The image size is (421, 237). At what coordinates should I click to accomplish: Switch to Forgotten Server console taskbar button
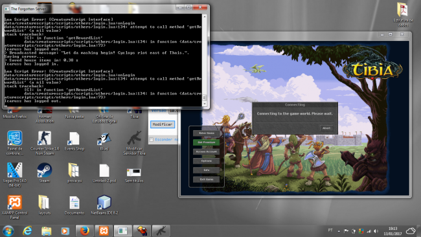click(122, 231)
